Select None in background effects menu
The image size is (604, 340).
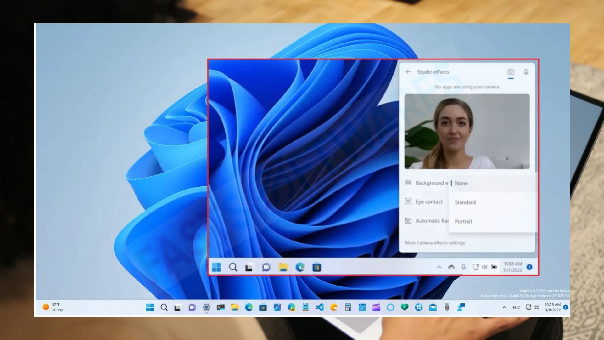492,183
